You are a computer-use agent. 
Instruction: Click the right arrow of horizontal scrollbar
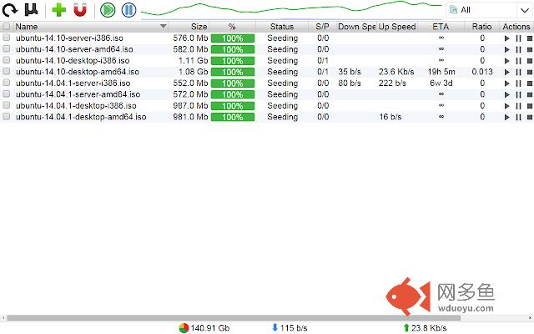click(x=531, y=318)
